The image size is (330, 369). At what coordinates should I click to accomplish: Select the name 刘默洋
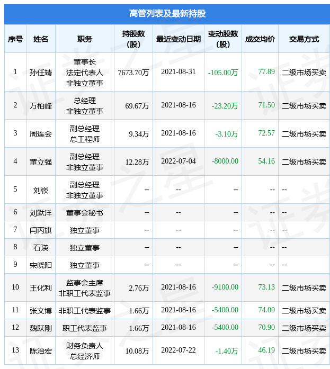41,213
